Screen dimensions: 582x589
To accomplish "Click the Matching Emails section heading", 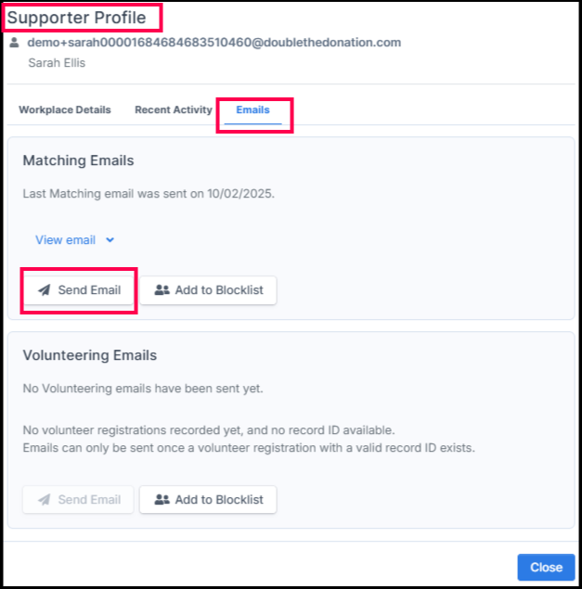I will point(78,160).
